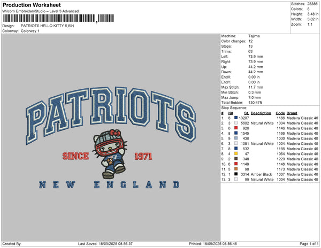This screenshot has height=248, width=321.
Task: Click the red swatch with 1149 stitches
Action: click(x=236, y=164)
